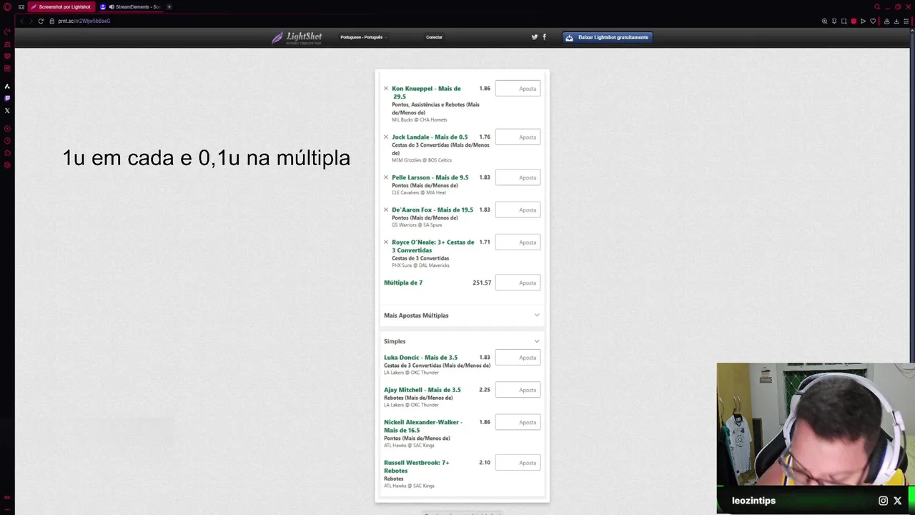
Task: Open the Opera GX main menu logo
Action: click(x=7, y=6)
